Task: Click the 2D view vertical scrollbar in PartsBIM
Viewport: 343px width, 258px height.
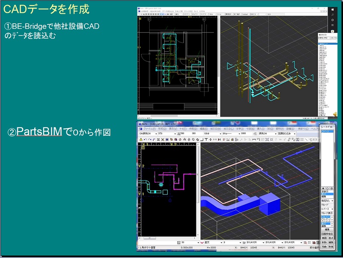Action: 198,190
